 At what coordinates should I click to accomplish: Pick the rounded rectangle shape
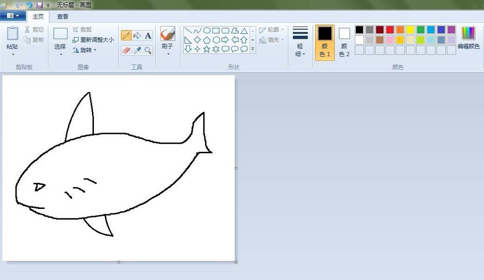click(x=226, y=30)
